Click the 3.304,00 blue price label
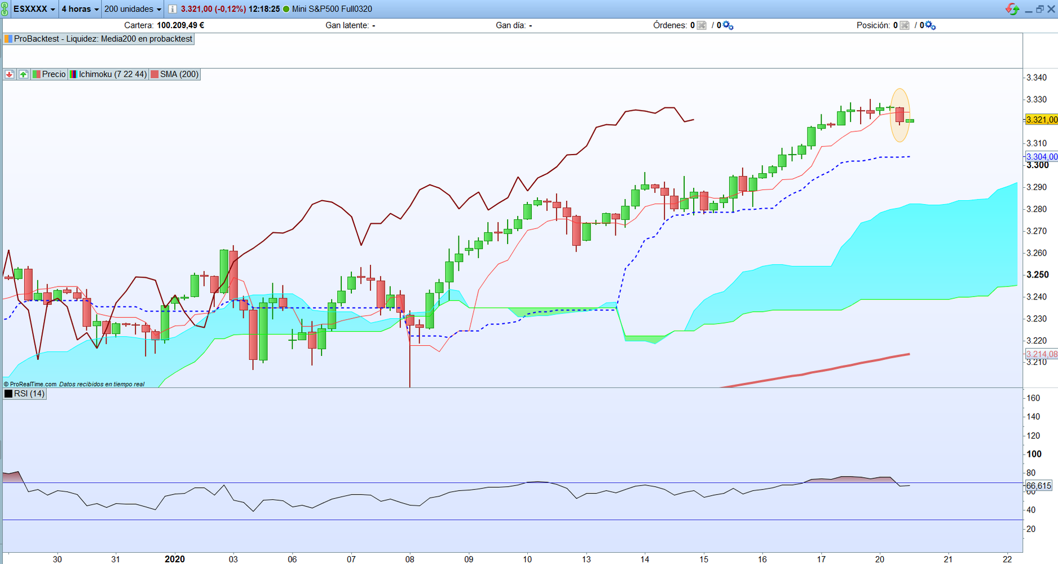Image resolution: width=1058 pixels, height=564 pixels. point(1041,157)
